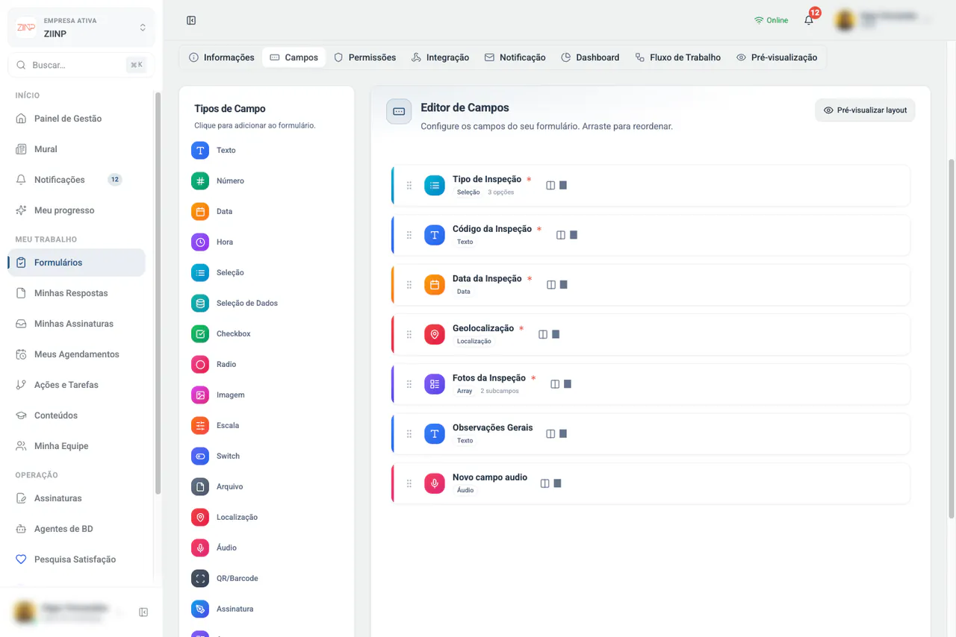Open Painel de Gestão in the sidebar
956x637 pixels.
tap(76, 119)
